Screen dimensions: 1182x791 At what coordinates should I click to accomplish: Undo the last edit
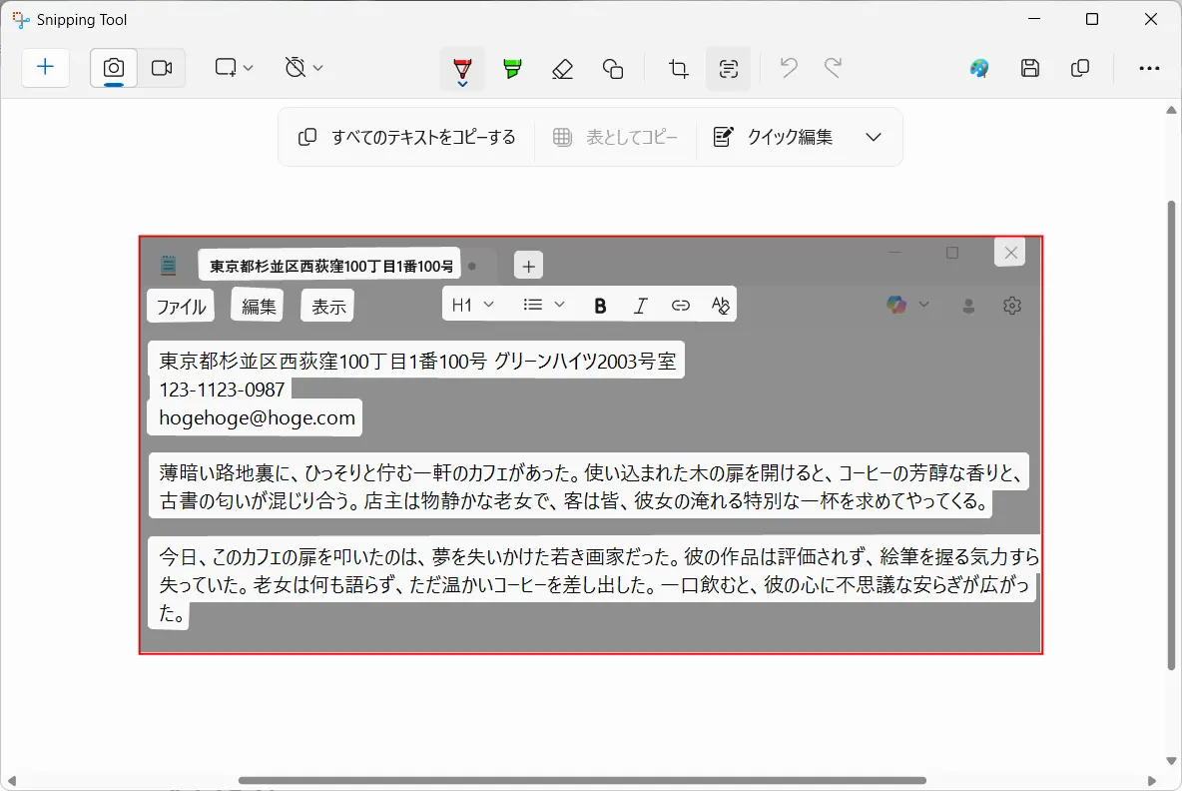[789, 69]
